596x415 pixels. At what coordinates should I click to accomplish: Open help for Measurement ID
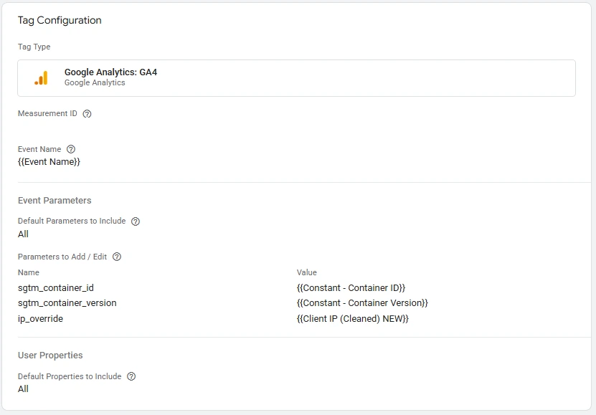click(87, 114)
